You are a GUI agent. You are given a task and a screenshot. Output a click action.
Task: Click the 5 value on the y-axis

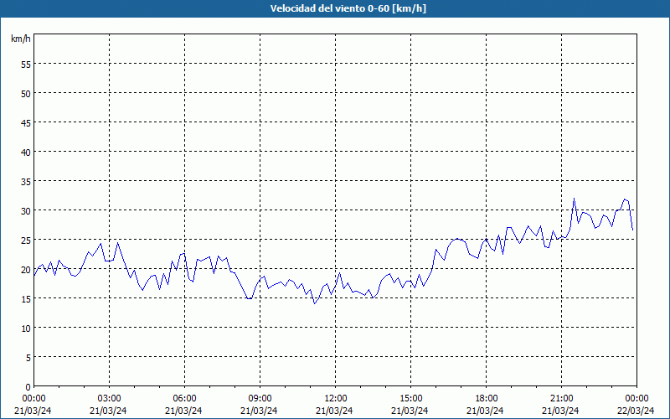click(x=28, y=358)
